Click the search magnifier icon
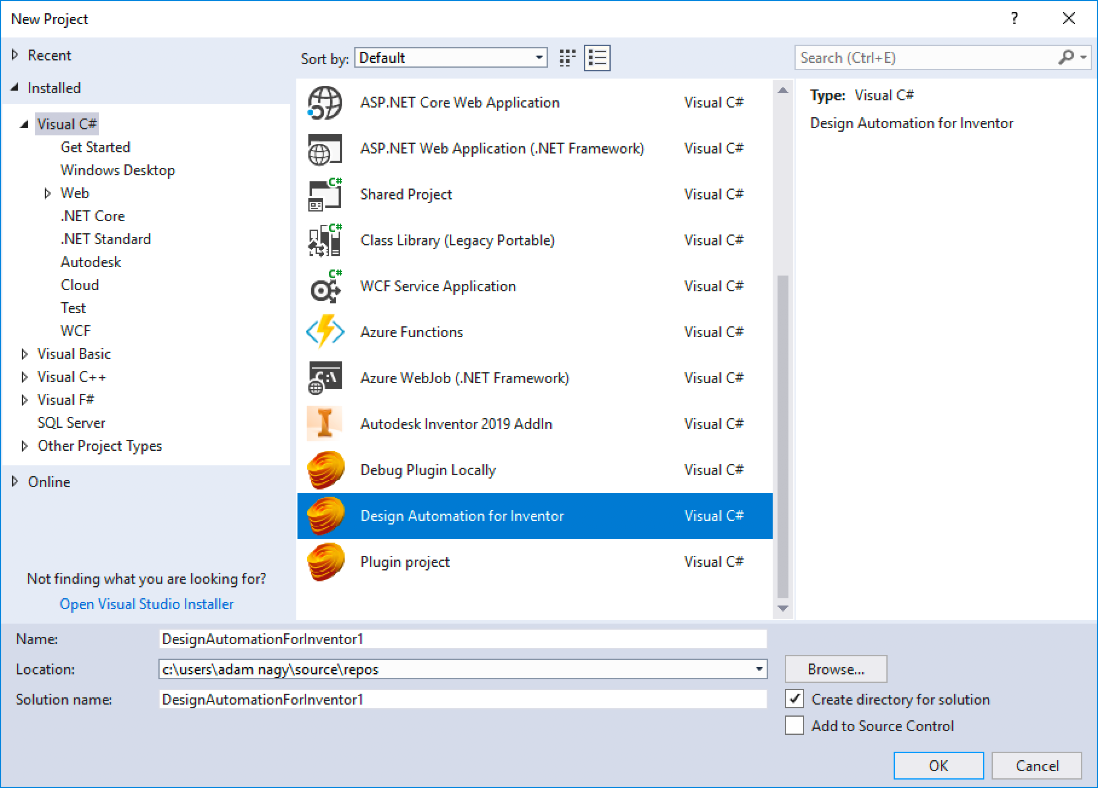Viewport: 1098px width, 788px height. 1066,57
